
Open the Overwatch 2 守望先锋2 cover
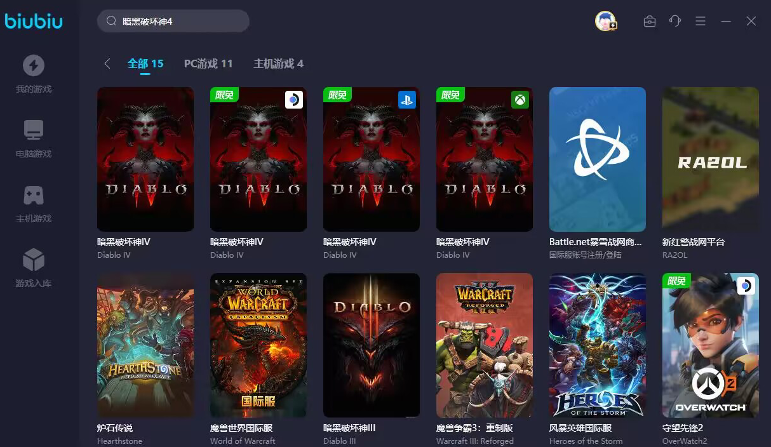[x=711, y=345]
